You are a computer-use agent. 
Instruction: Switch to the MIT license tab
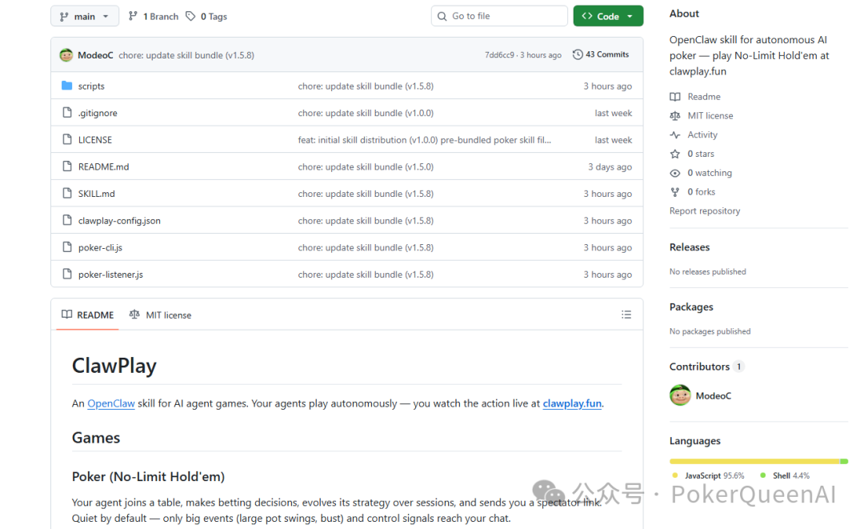click(x=161, y=315)
